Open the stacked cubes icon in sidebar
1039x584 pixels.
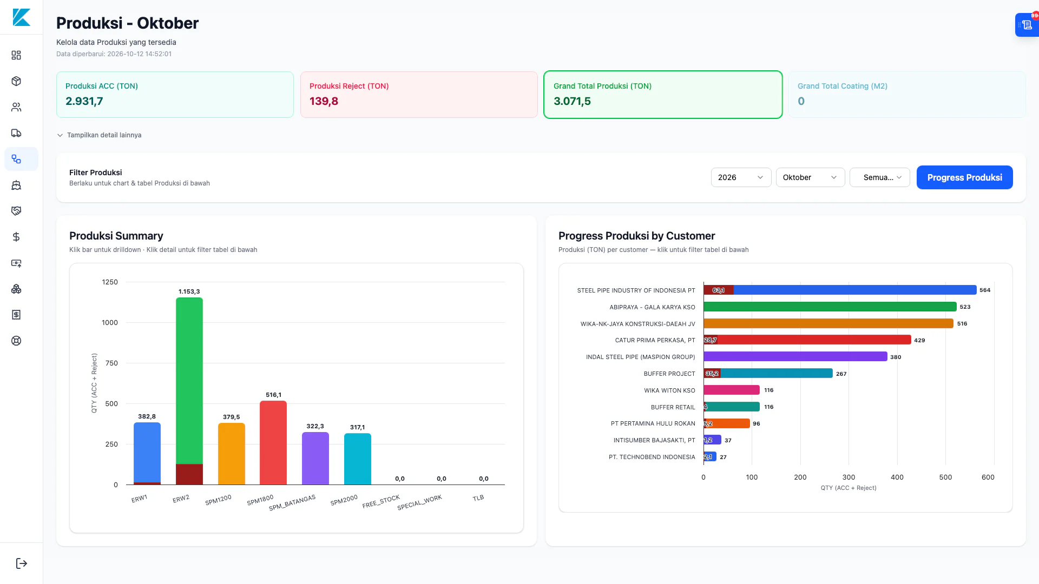16,289
